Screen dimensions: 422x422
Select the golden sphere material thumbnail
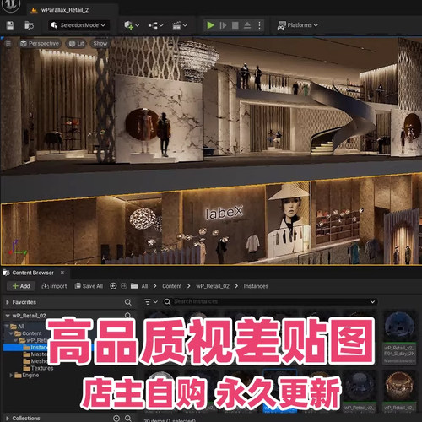399,387
